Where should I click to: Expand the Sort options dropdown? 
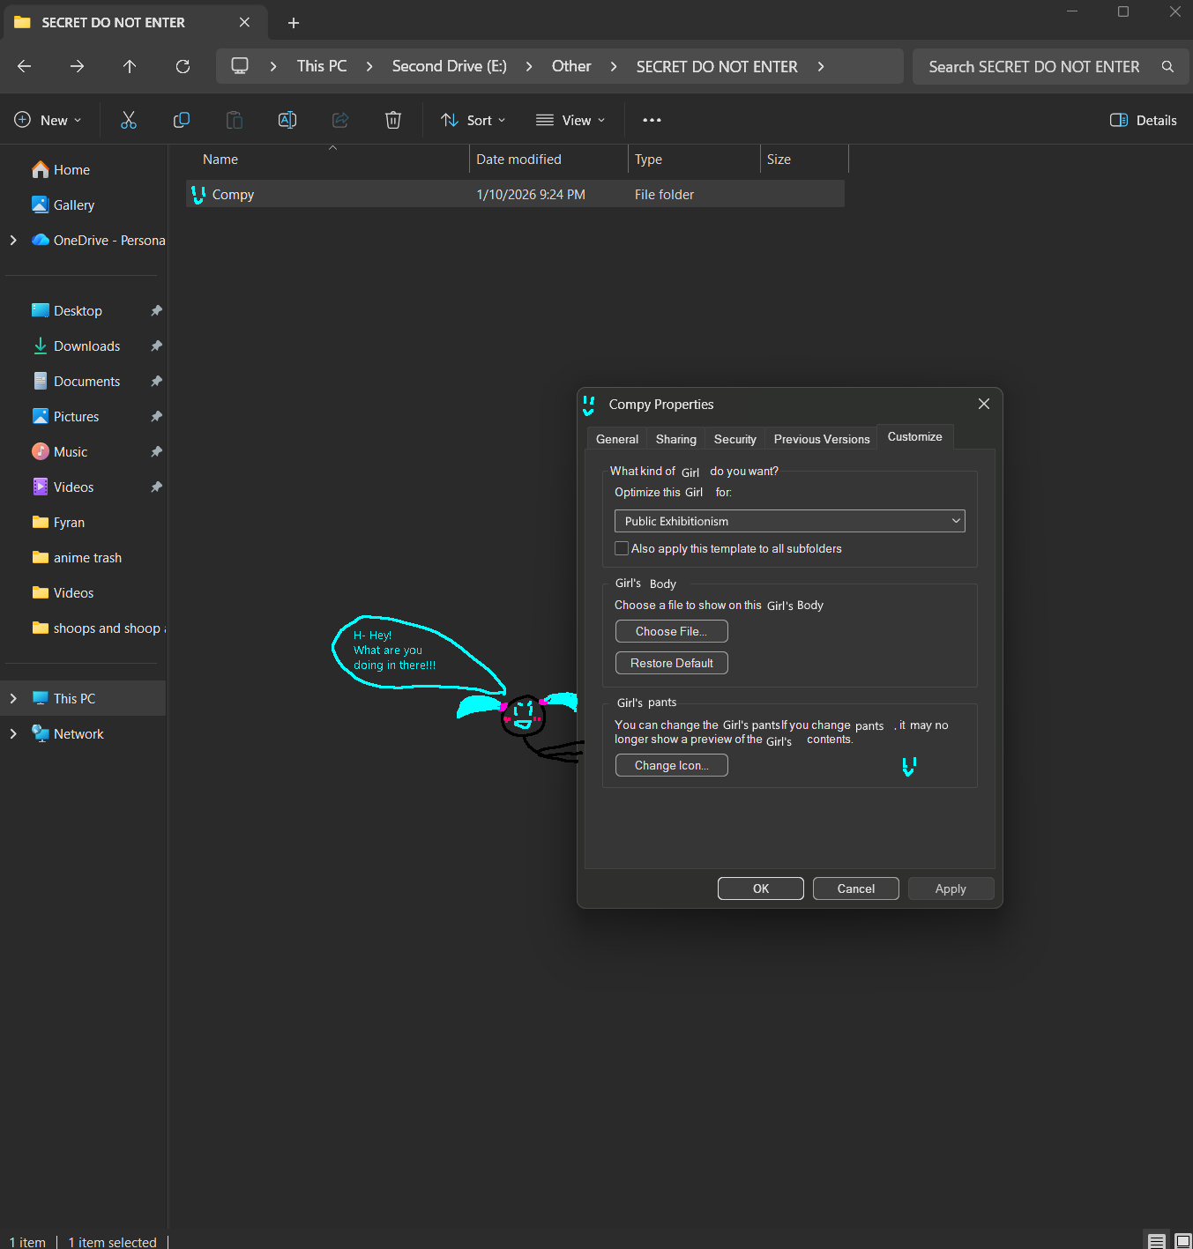(473, 120)
